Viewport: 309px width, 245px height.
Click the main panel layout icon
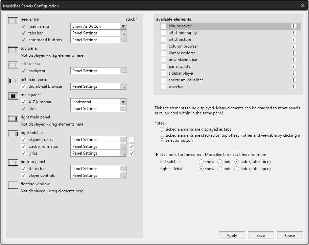(x=13, y=96)
